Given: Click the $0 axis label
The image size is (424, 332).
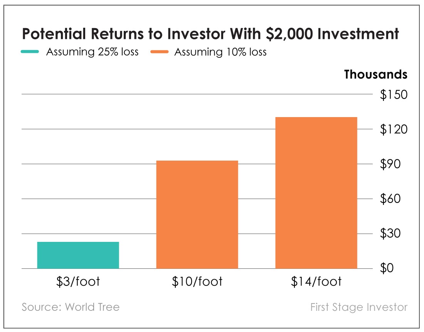Looking at the screenshot, I should (x=387, y=268).
